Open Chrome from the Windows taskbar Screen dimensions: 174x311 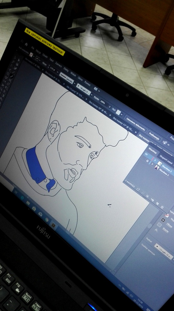[x=47, y=220]
